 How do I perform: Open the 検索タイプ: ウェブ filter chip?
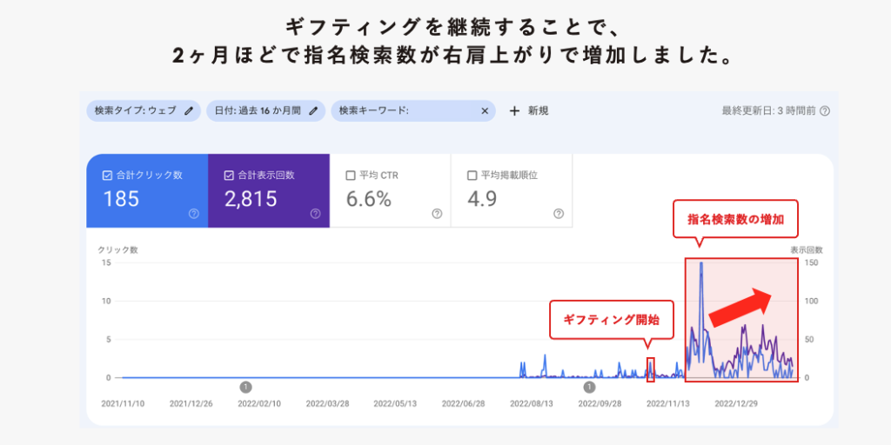tap(135, 111)
